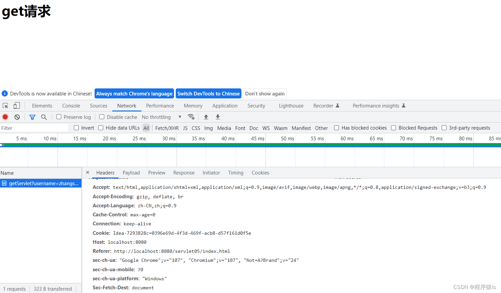Viewport: 501px width, 293px height.
Task: Select the getServlet request entry
Action: coord(40,183)
